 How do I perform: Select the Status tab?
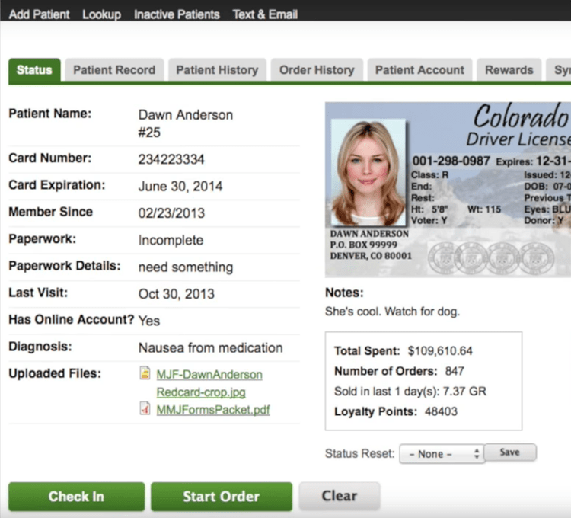click(34, 70)
